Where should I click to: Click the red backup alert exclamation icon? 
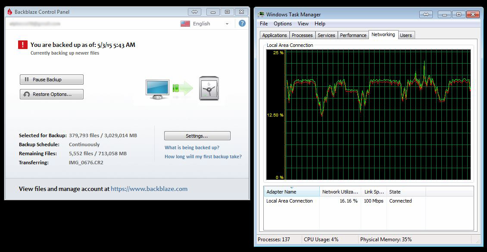22,44
